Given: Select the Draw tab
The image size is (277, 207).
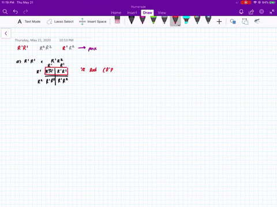Looking at the screenshot, I should click(x=147, y=13).
